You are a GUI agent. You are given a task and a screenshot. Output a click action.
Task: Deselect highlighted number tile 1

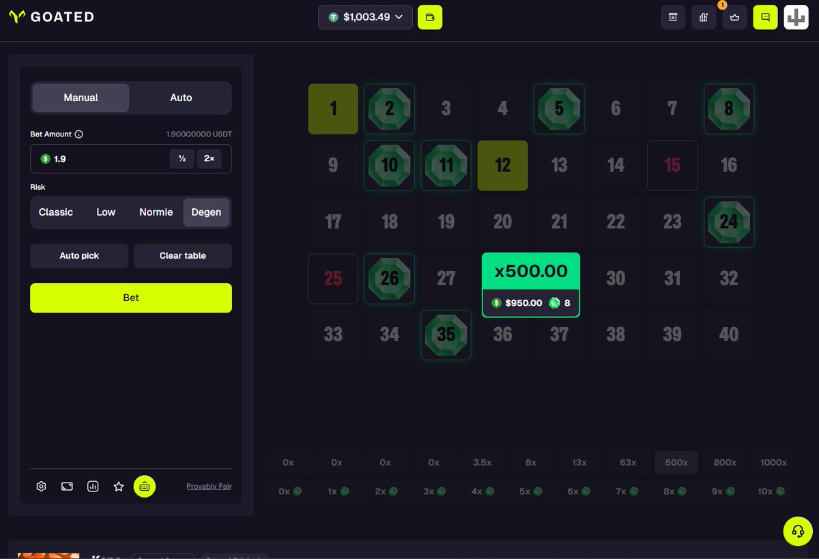[x=333, y=109]
